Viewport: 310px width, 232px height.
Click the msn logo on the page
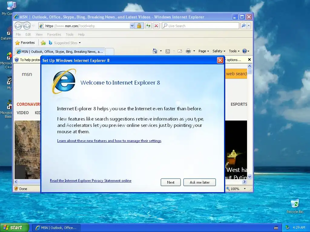(27, 74)
